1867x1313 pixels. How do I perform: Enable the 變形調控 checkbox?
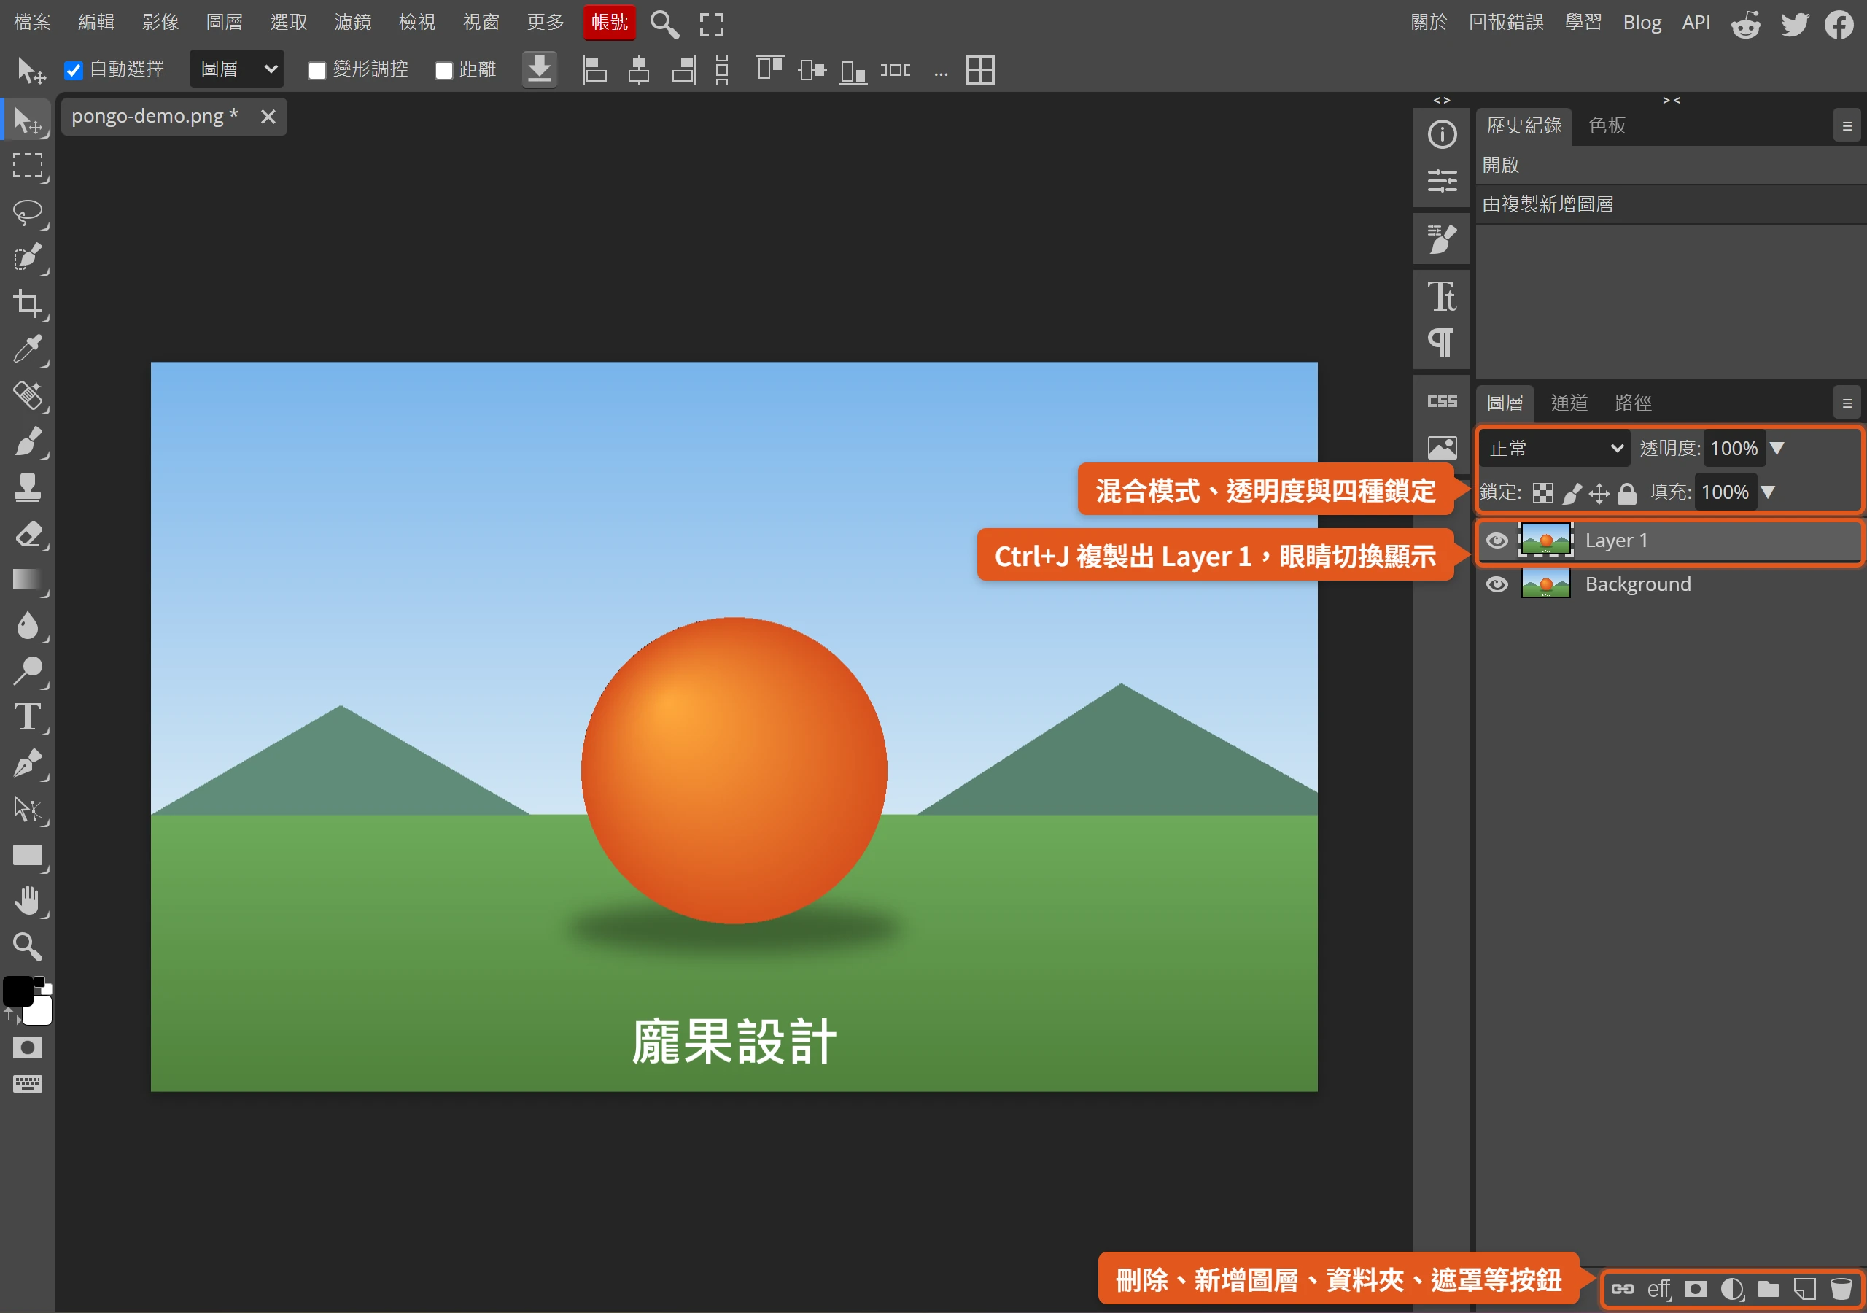317,70
